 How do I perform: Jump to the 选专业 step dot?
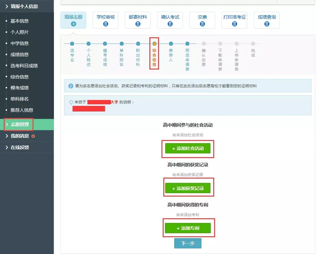point(72,44)
